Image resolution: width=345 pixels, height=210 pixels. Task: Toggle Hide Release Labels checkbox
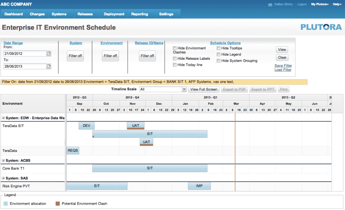click(x=175, y=58)
